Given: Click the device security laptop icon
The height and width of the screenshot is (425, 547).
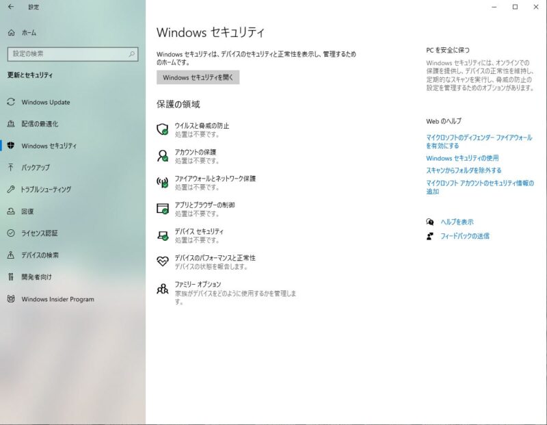Looking at the screenshot, I should click(163, 235).
